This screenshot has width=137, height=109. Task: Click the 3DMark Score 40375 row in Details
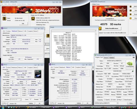69,34
